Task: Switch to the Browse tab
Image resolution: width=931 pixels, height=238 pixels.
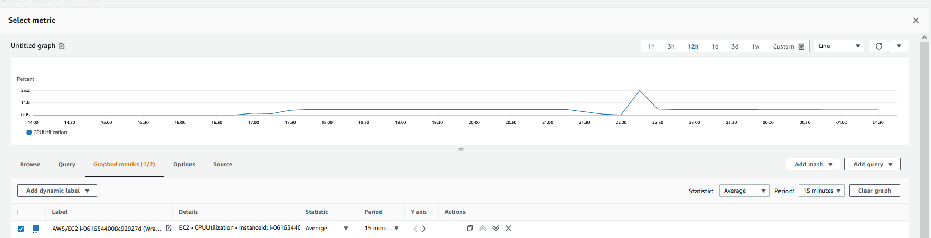Action: pos(30,164)
